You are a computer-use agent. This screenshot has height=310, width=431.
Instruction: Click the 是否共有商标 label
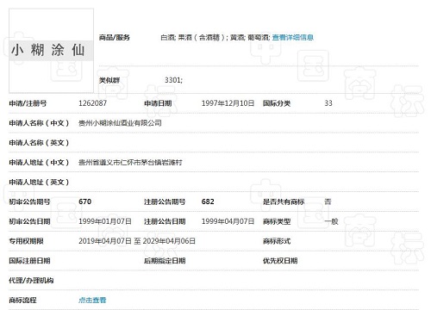(284, 201)
